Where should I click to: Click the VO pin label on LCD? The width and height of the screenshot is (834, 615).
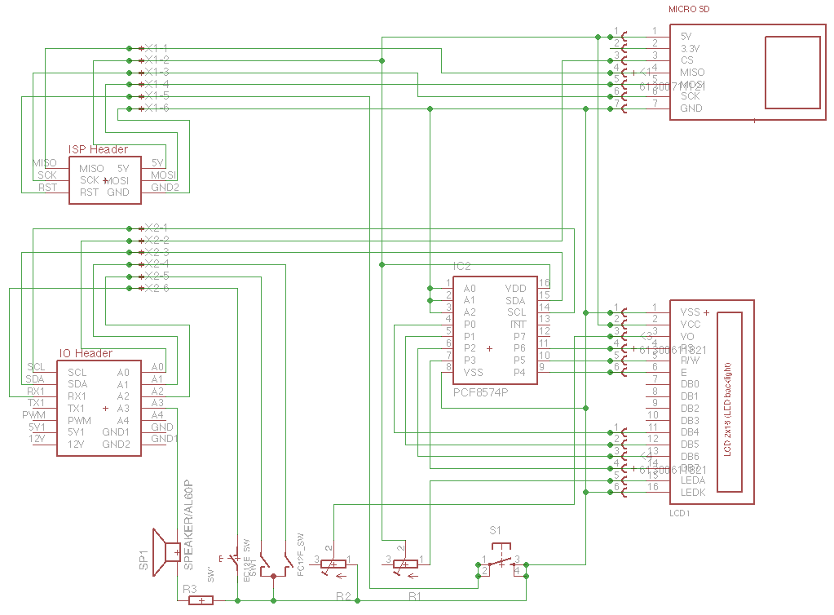pos(687,336)
